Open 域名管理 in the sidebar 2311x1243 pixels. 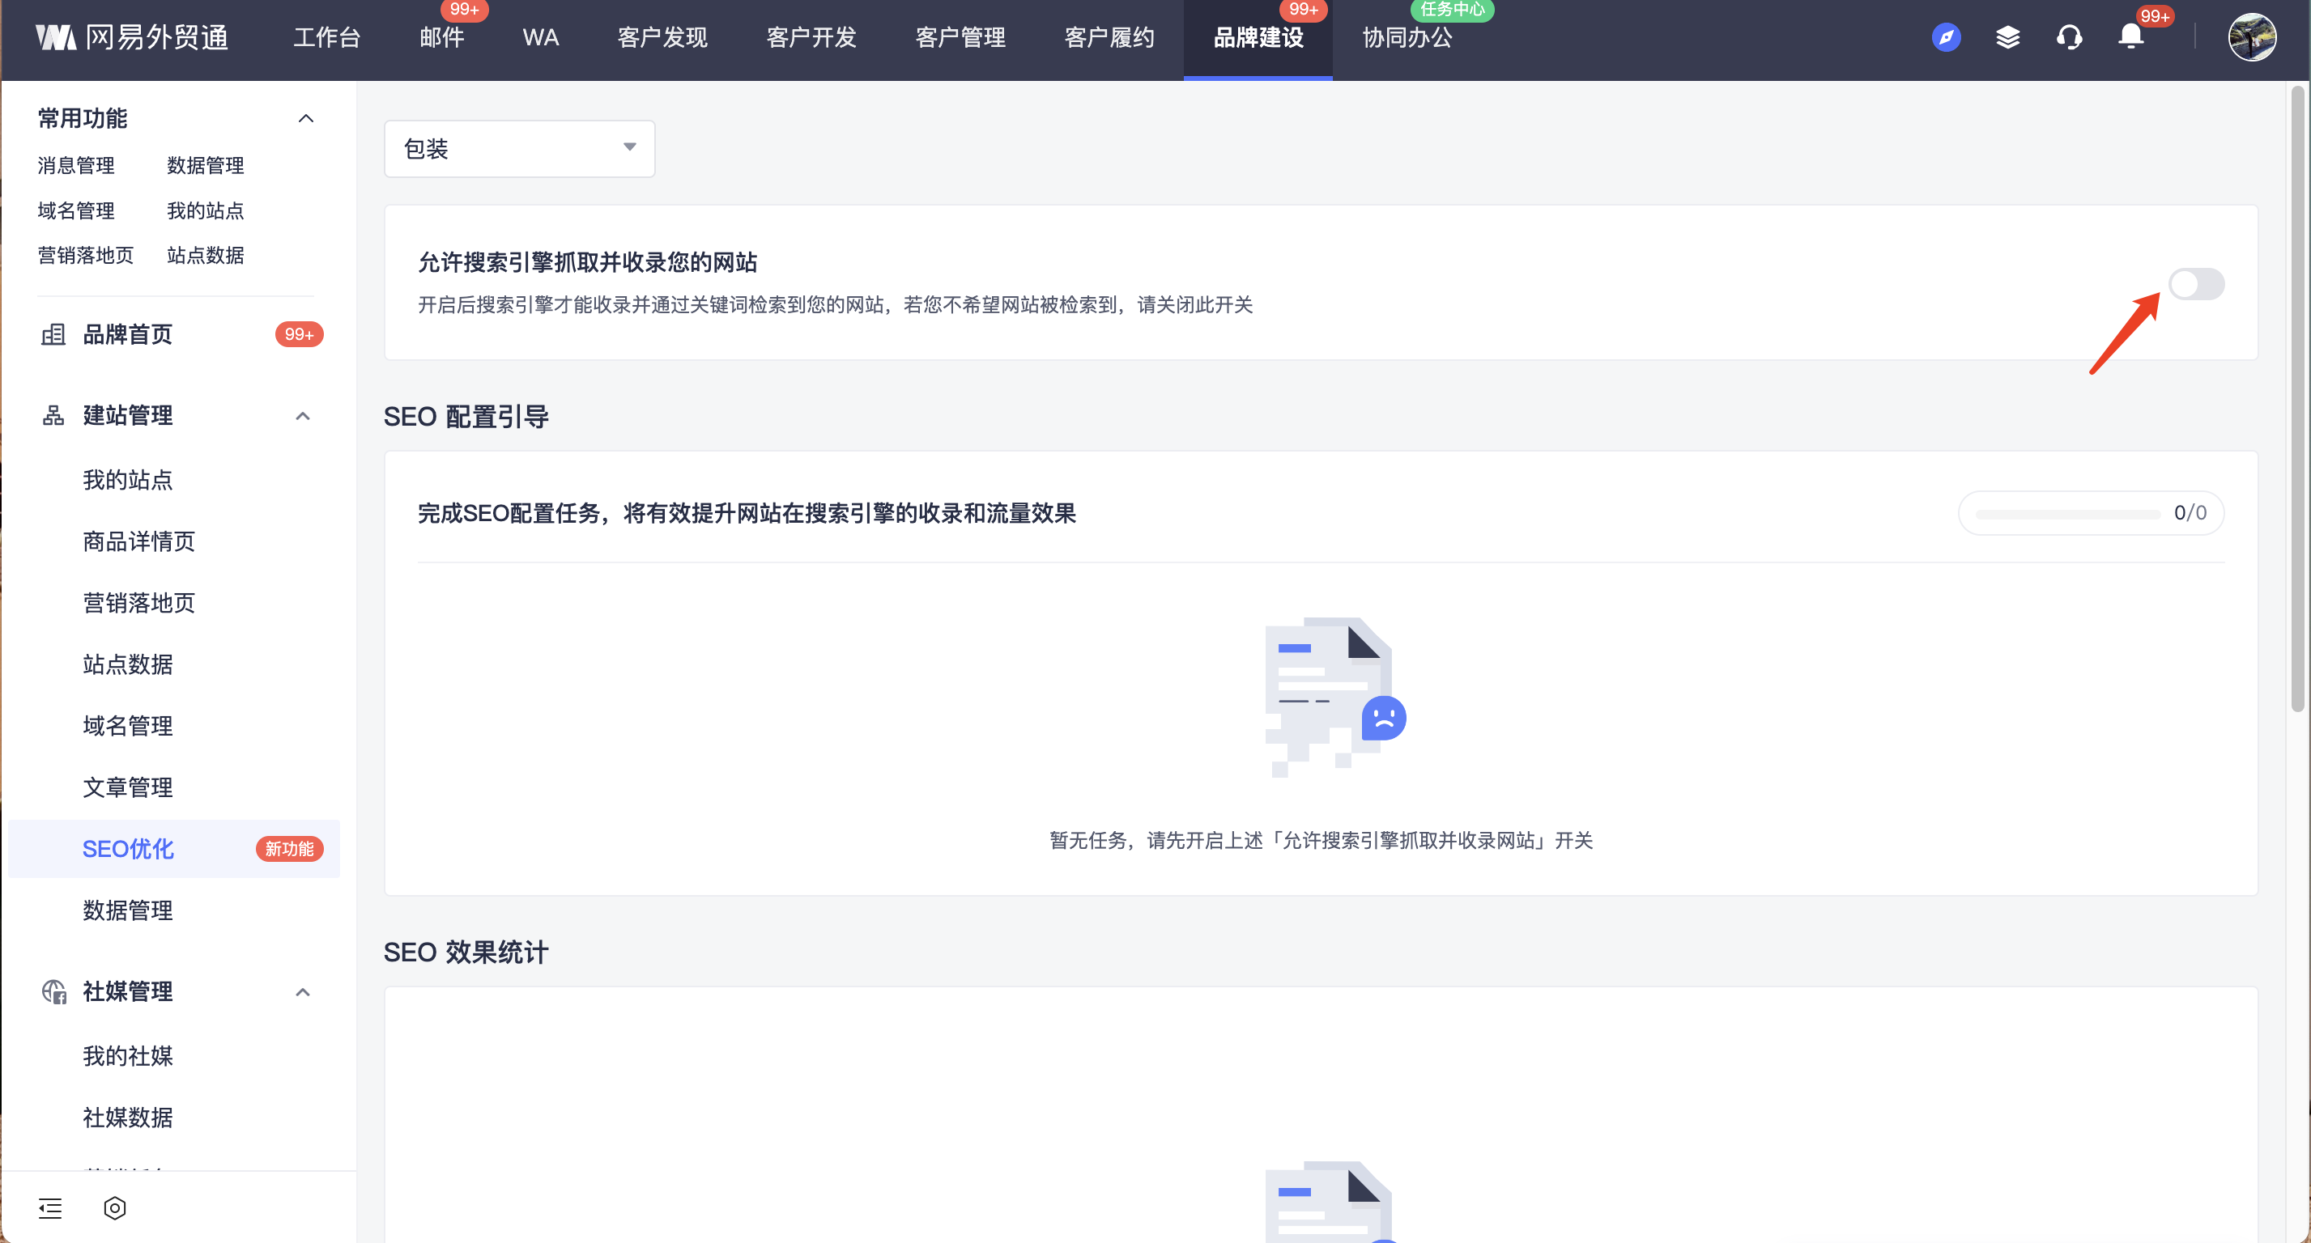[x=127, y=726]
